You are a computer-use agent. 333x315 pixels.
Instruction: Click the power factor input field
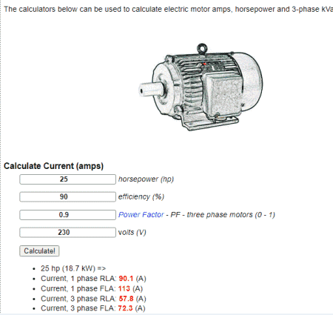pyautogui.click(x=67, y=215)
